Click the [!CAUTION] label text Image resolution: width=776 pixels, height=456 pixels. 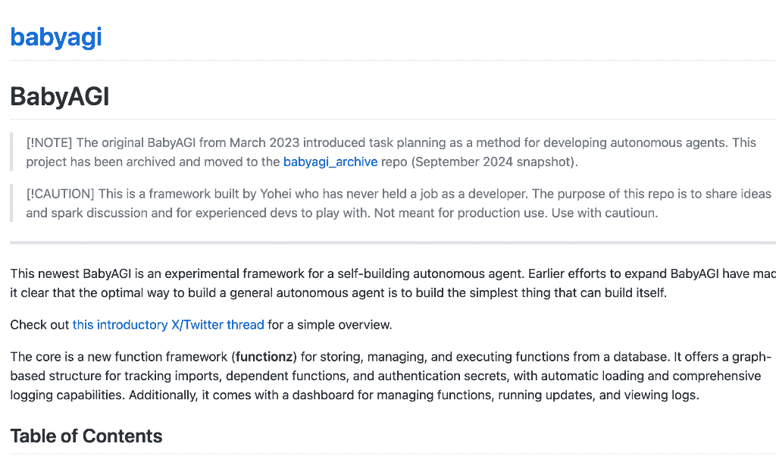tap(60, 193)
